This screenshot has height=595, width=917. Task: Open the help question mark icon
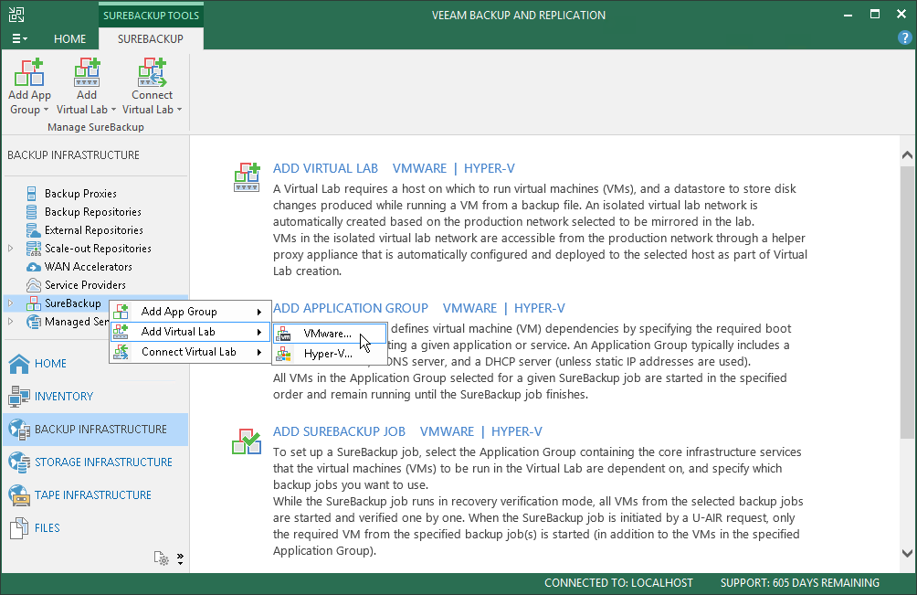904,38
